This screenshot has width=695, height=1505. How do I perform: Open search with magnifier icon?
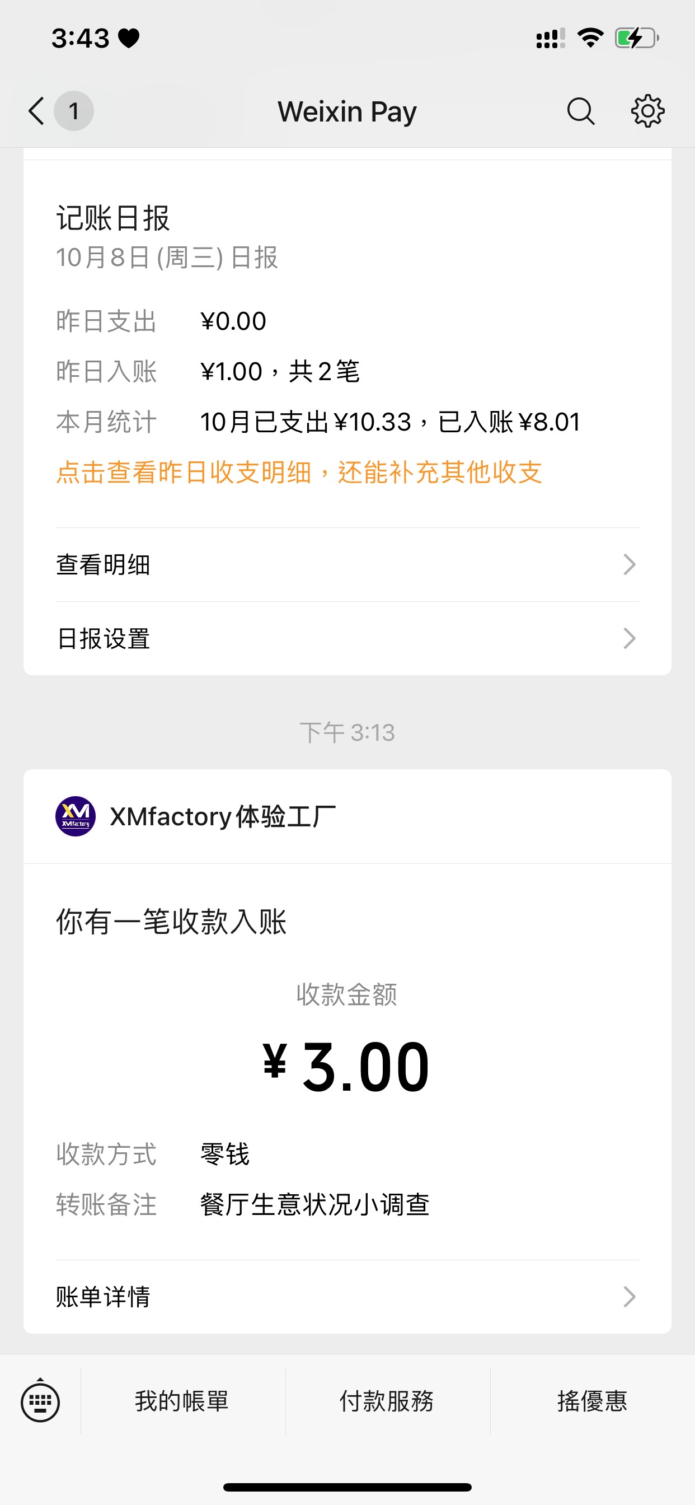[x=580, y=111]
